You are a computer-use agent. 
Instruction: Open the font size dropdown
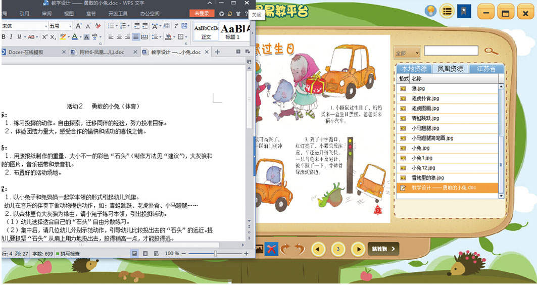click(x=70, y=26)
